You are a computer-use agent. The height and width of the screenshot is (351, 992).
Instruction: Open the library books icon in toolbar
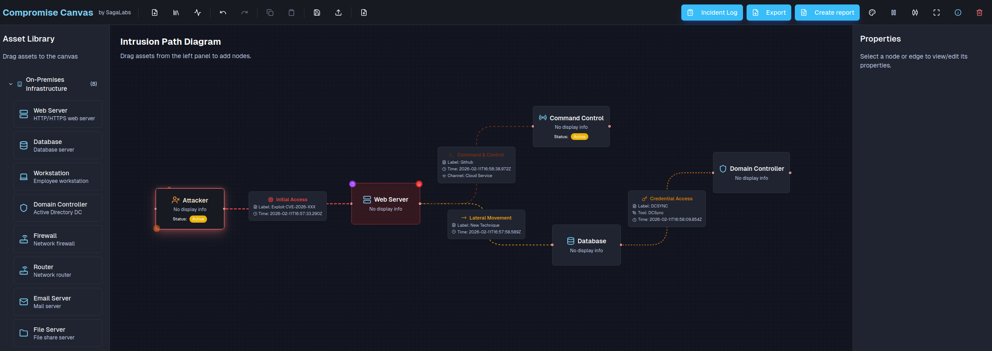(x=176, y=13)
